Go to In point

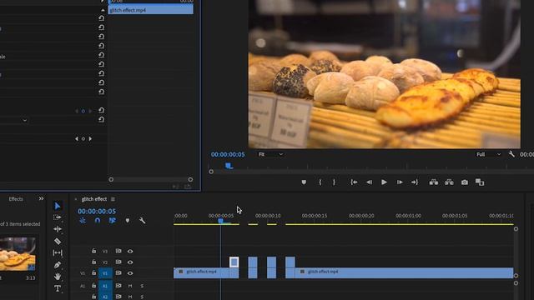click(354, 182)
